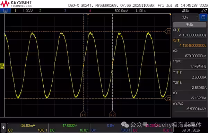The width and height of the screenshot is (208, 133).
Task: Tap the 1.00A/ vertical scale value
Action: (28, 11)
